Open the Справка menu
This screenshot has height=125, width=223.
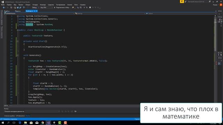pyautogui.click(x=83, y=5)
